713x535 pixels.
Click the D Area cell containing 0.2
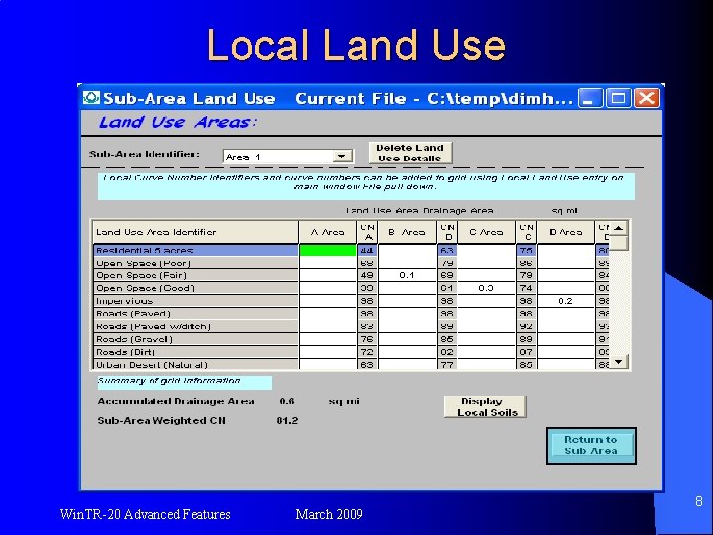pyautogui.click(x=565, y=301)
